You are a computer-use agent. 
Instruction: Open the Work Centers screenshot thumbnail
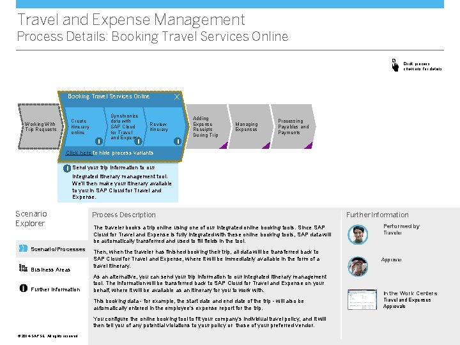[x=362, y=300]
